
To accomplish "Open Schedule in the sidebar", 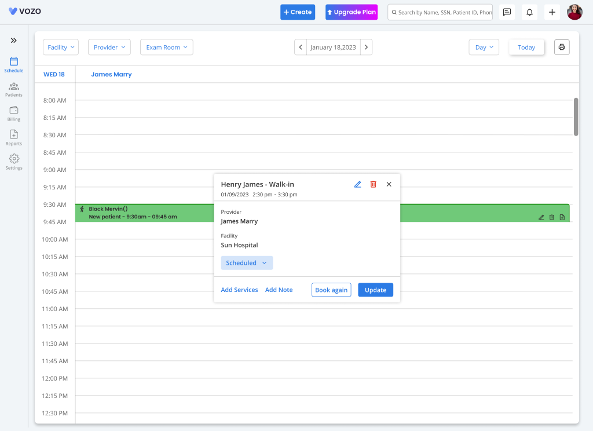I will coord(14,65).
